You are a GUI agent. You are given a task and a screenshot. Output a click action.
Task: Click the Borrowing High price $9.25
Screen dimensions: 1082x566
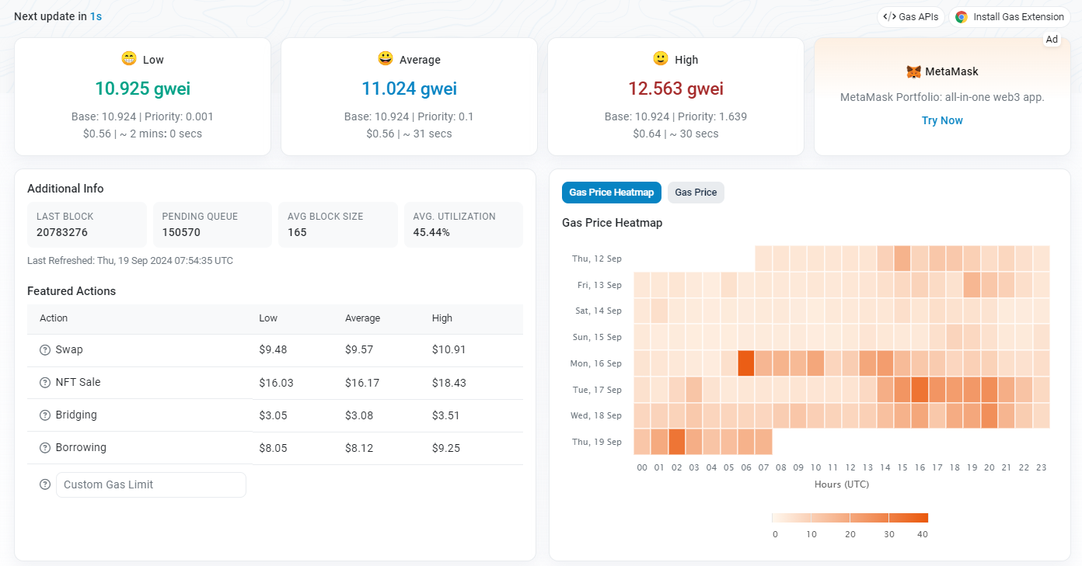[x=446, y=448]
